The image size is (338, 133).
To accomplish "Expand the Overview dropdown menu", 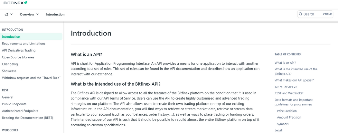I will click(29, 14).
